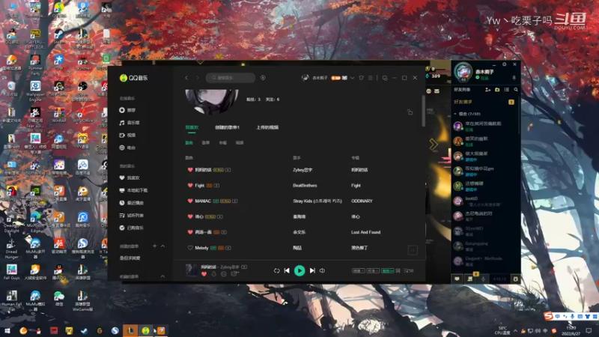The height and width of the screenshot is (337, 599).
Task: Open the skin (shirt) icon in title bar
Action: [x=361, y=78]
